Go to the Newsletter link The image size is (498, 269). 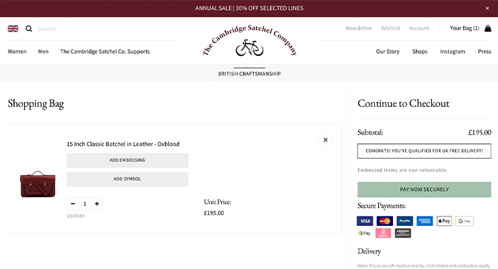[x=359, y=28]
